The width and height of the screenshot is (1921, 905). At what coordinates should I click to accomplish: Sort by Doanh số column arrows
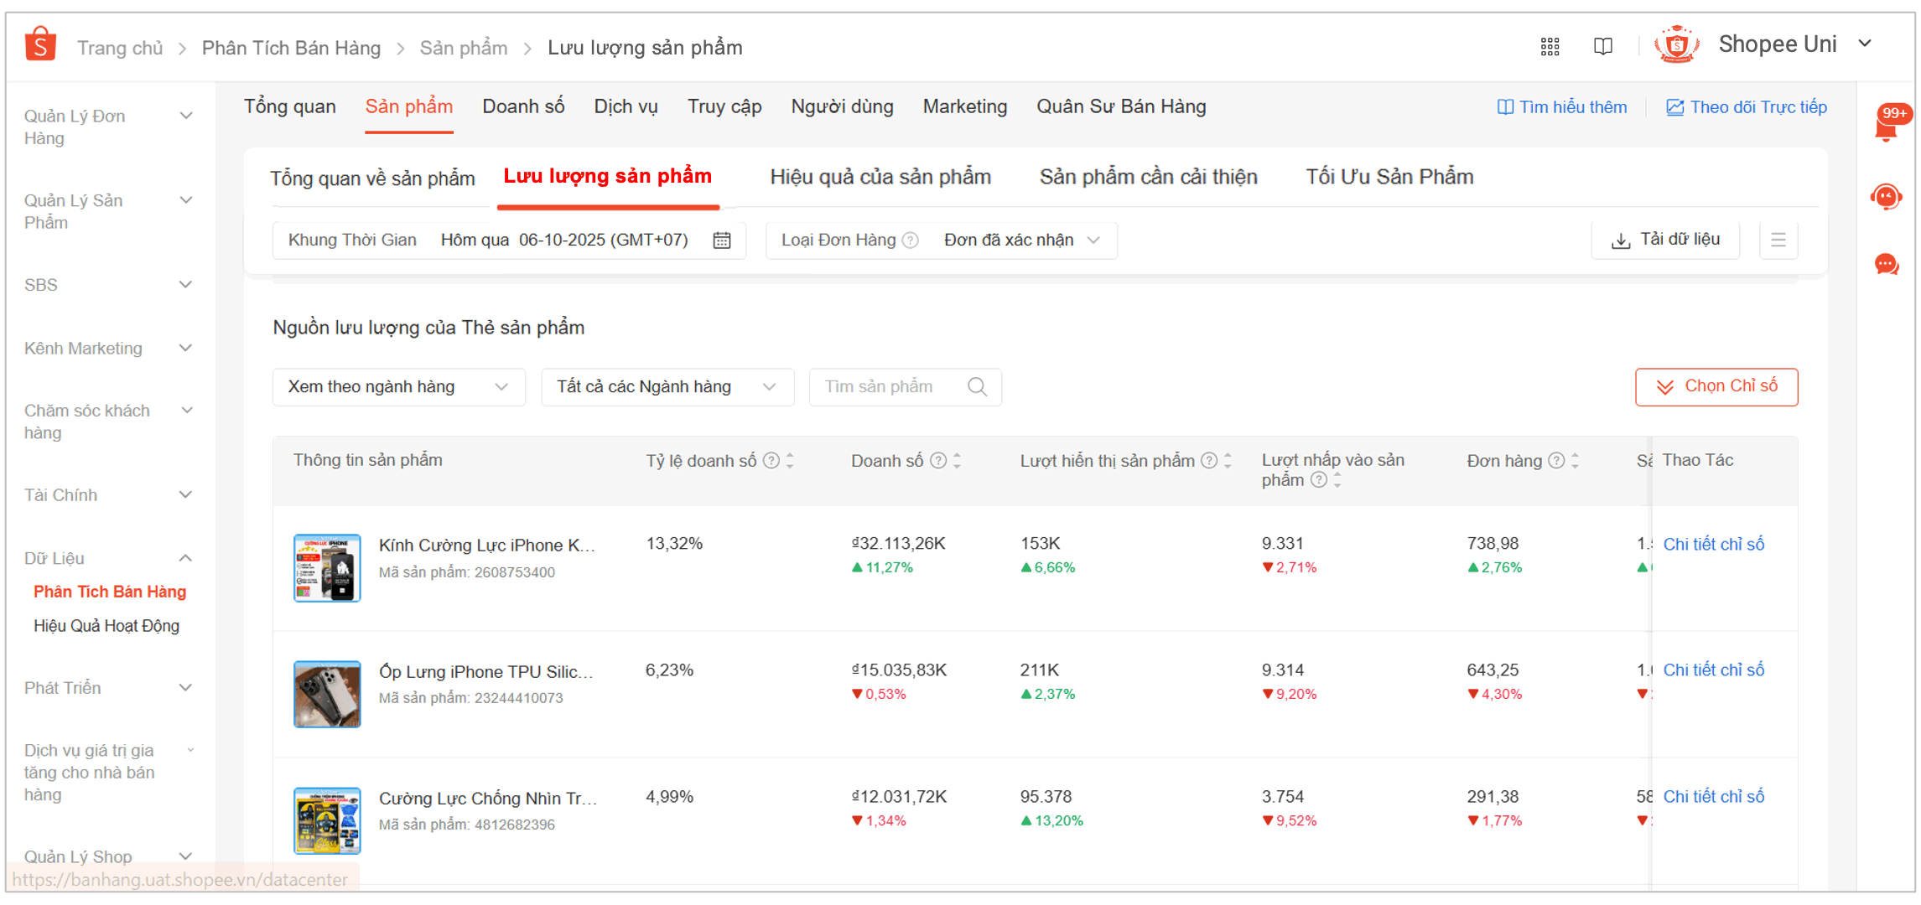pyautogui.click(x=958, y=461)
